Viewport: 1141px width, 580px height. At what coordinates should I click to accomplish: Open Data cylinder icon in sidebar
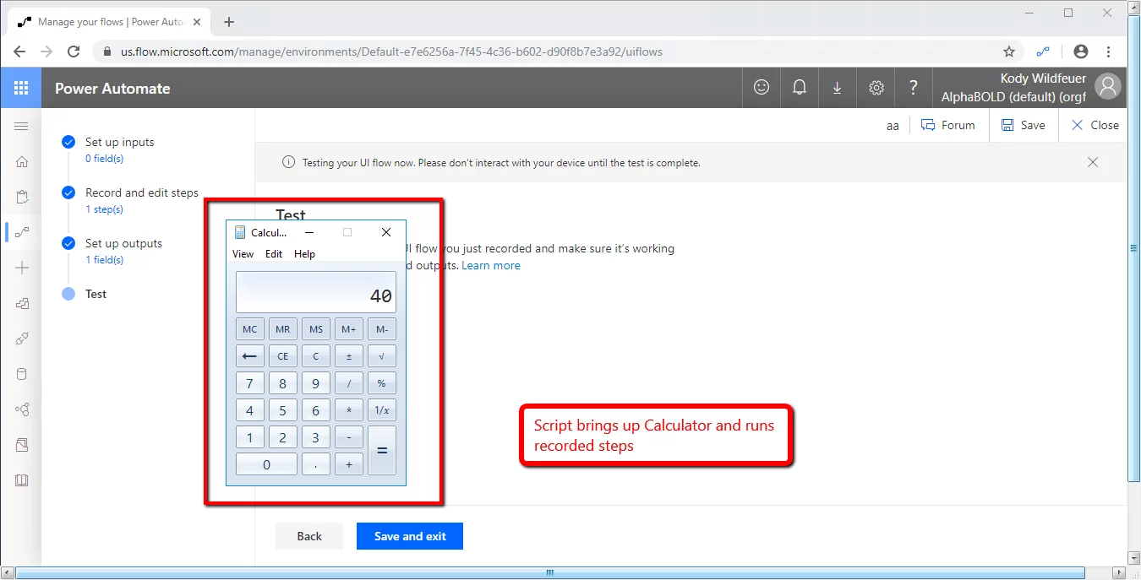click(22, 374)
